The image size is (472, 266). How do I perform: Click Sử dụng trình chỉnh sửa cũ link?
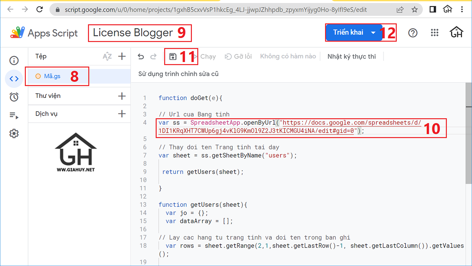[x=178, y=74]
